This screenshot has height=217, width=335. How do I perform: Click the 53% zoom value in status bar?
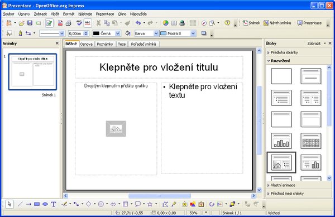tap(193, 213)
